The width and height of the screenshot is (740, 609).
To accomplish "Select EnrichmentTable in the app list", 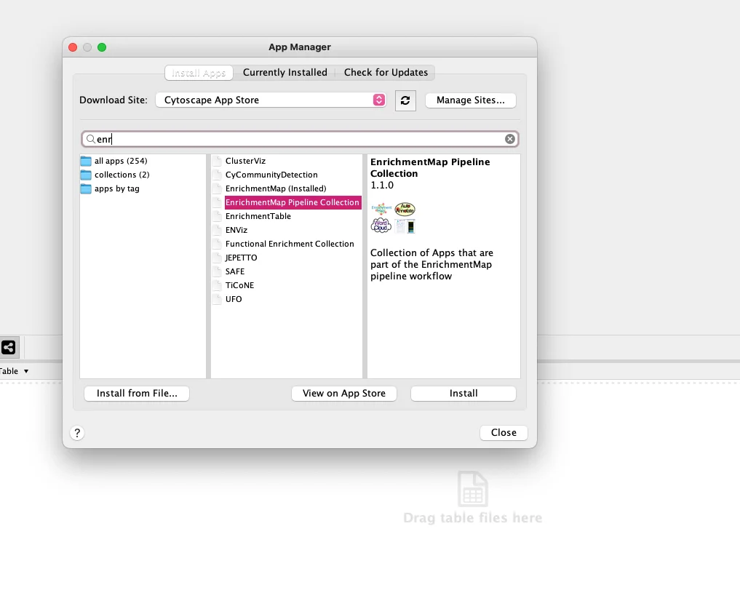I will pos(258,216).
